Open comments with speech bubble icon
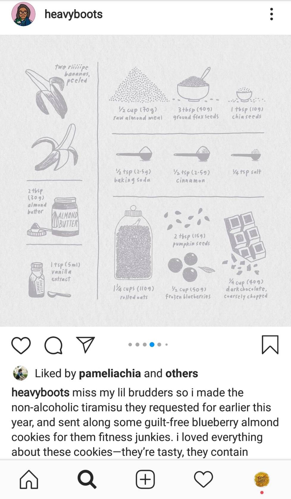Image resolution: width=291 pixels, height=499 pixels. tap(53, 345)
